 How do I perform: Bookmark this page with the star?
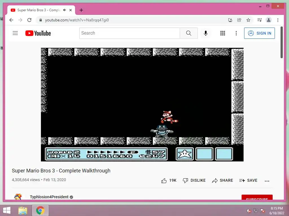[248, 20]
